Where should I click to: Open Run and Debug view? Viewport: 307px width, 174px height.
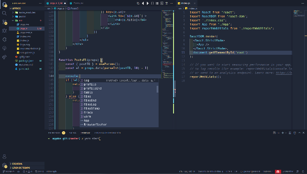[4, 31]
